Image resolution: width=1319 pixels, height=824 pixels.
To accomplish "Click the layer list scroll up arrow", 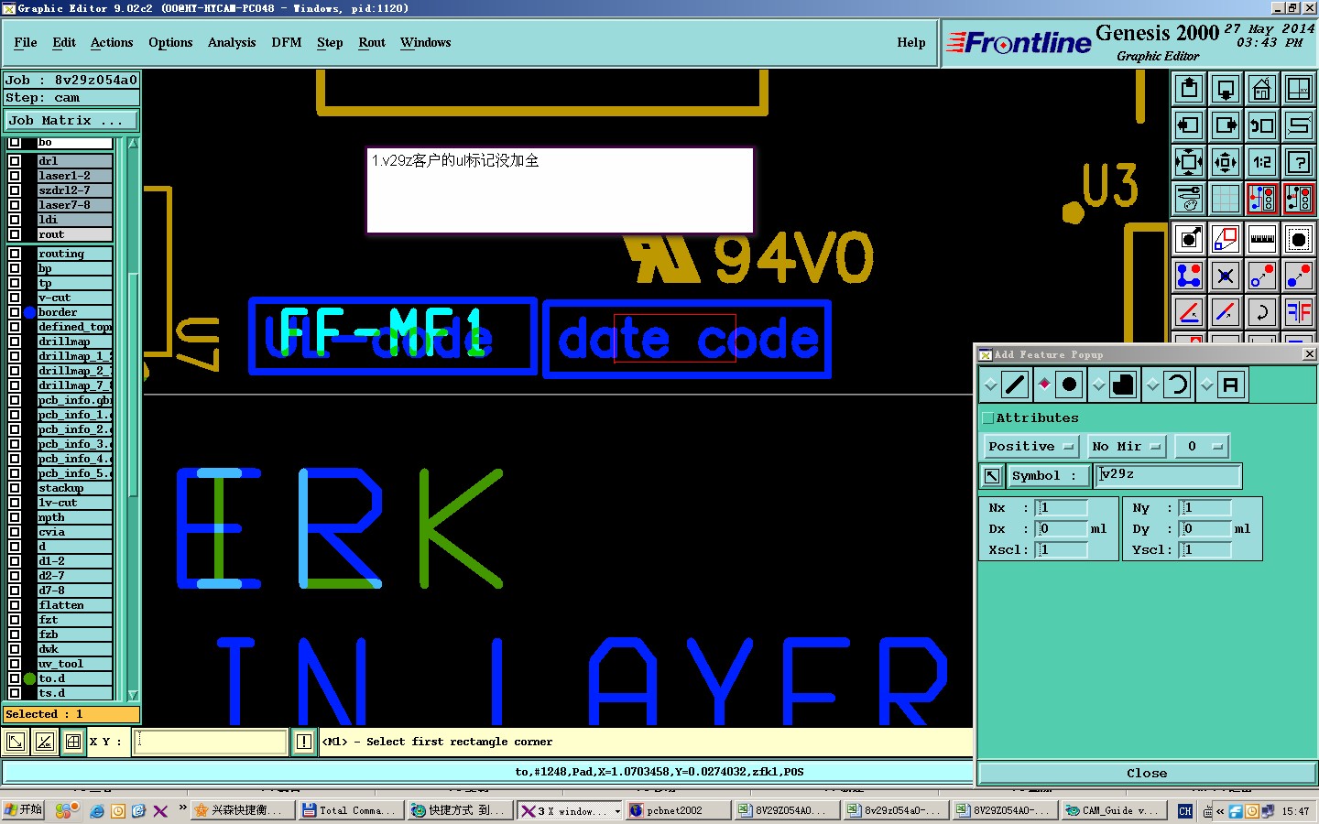I will [x=133, y=144].
